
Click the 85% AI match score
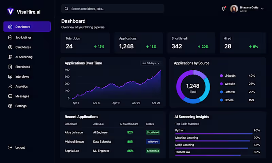[130, 151]
